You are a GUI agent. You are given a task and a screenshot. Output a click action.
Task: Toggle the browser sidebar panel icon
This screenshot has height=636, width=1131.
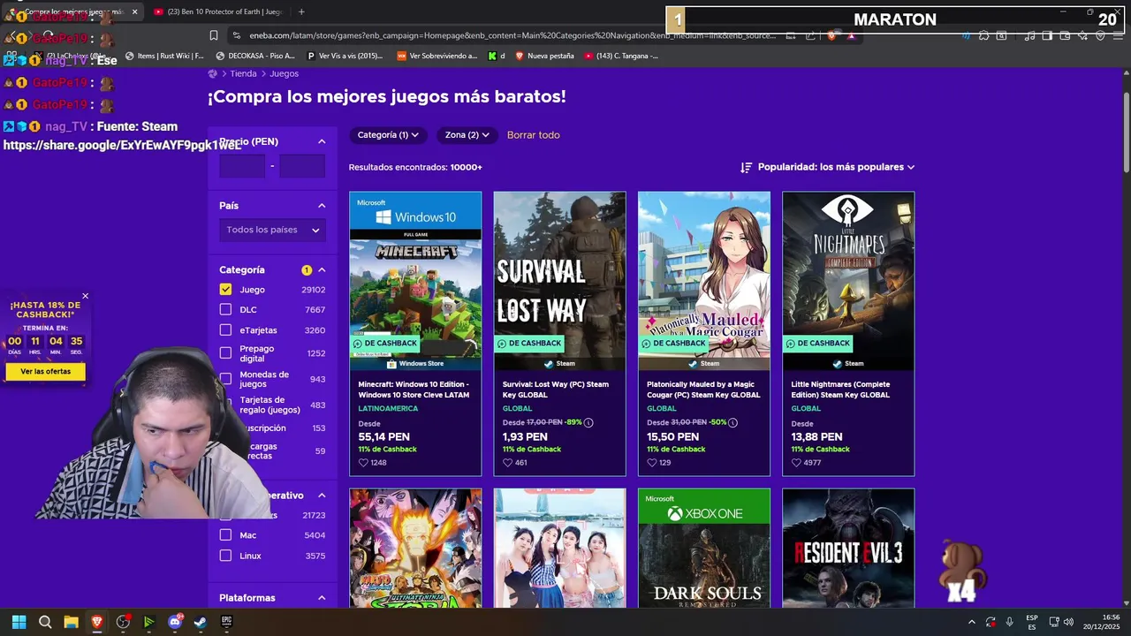1047,35
